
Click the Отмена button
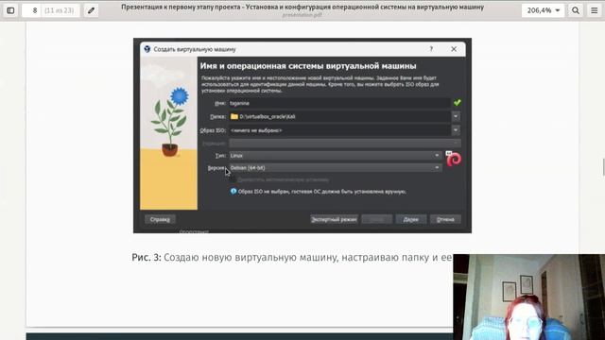point(445,219)
